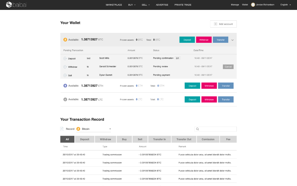
Task: Cancel the pending withdraw to Gerald Schneider
Action: coord(228,67)
